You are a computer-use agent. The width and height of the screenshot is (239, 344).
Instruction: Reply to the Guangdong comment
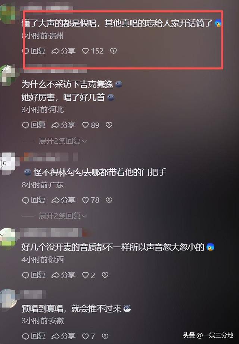(x=34, y=200)
